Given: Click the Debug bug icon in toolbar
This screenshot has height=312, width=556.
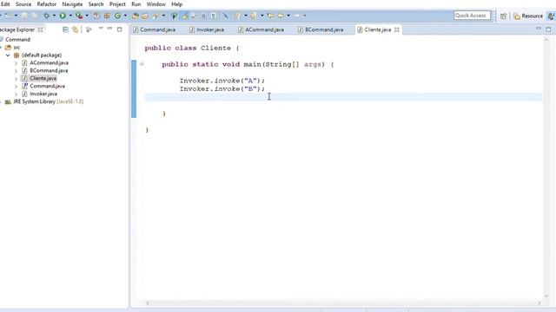Looking at the screenshot, I should click(x=46, y=16).
